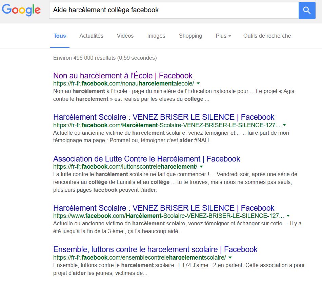Open 'Non au harcèlement à l'École' result

(123, 75)
